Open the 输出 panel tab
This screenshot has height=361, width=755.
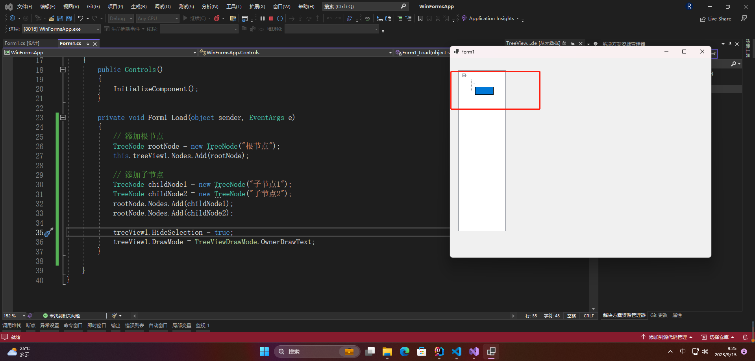coord(116,326)
